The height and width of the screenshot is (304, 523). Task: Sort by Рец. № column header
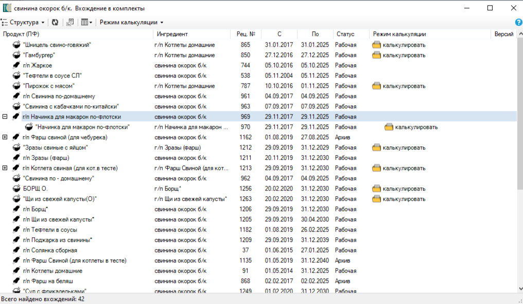[246, 34]
